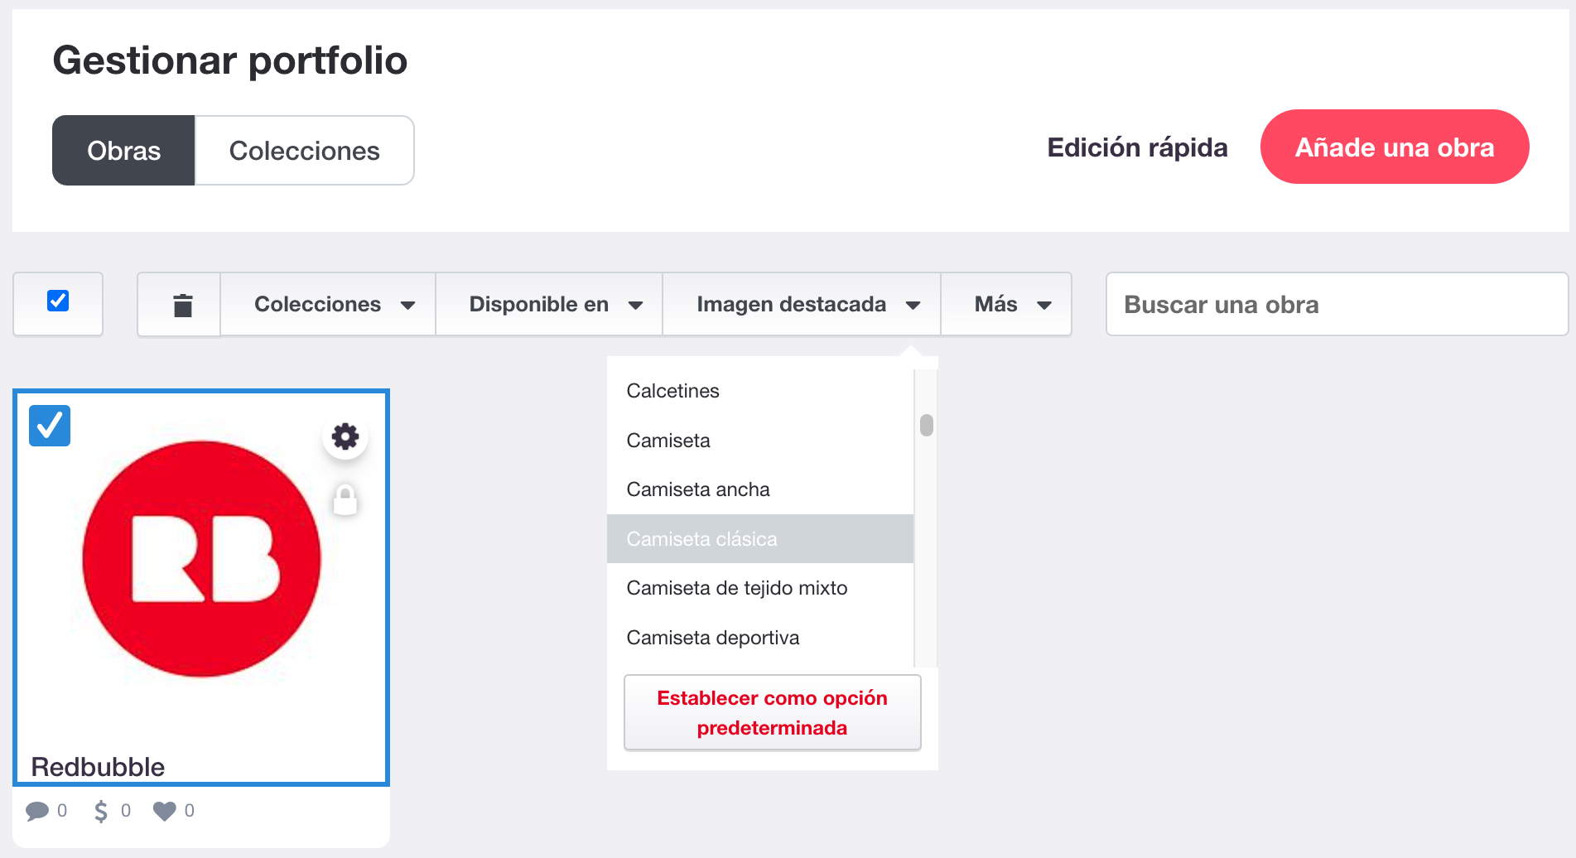Click Añade una obra button
This screenshot has height=858, width=1576.
pos(1395,147)
